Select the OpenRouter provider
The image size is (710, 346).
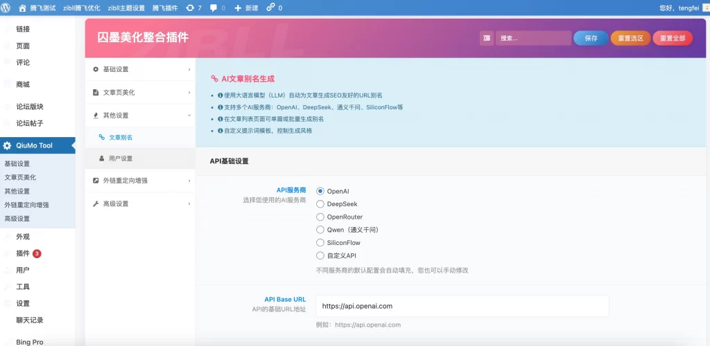tap(320, 217)
